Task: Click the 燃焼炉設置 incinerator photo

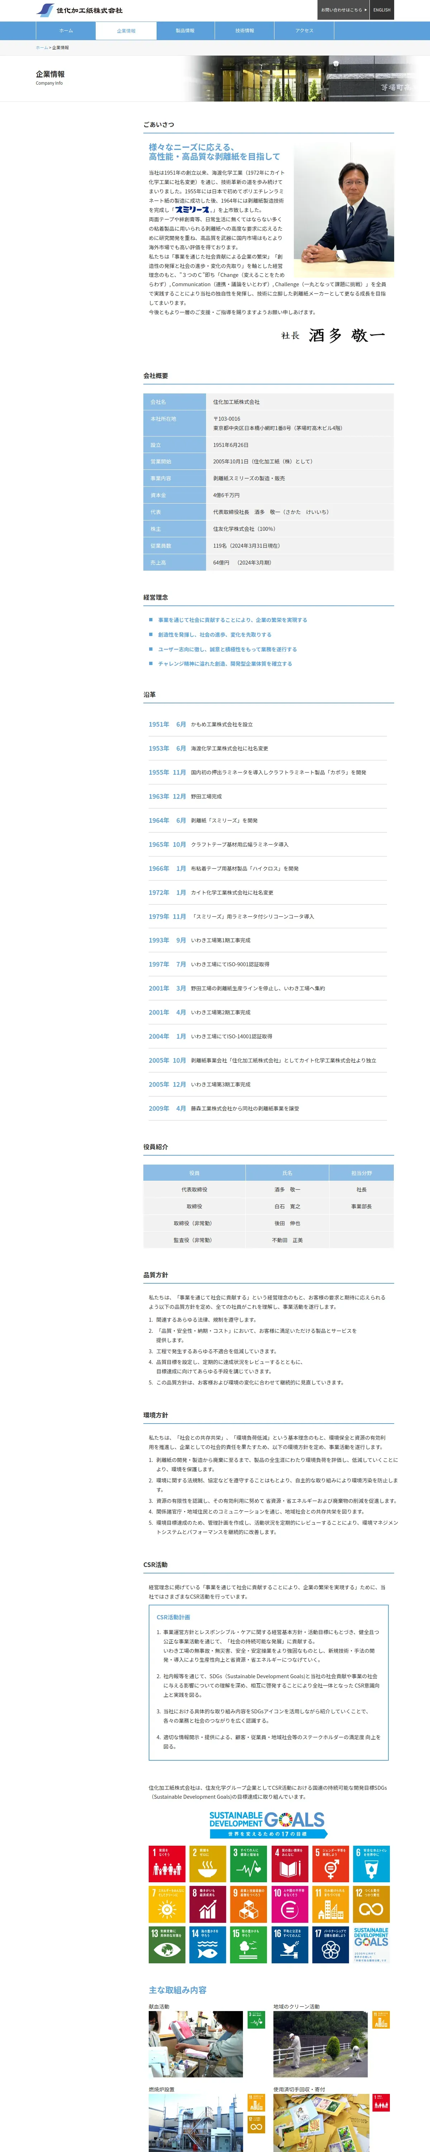Action: 195,2123
